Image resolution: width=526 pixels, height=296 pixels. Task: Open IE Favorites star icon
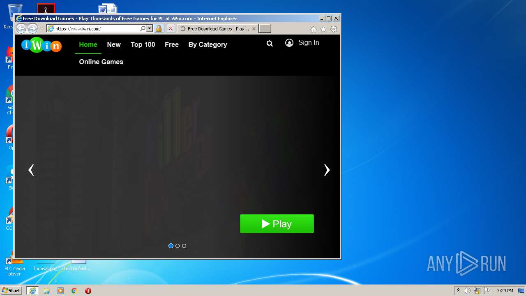(323, 29)
